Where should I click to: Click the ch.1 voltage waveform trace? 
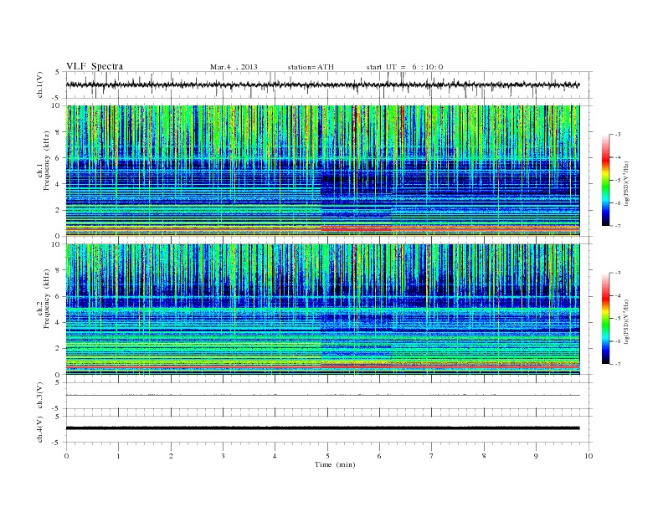tap(322, 84)
